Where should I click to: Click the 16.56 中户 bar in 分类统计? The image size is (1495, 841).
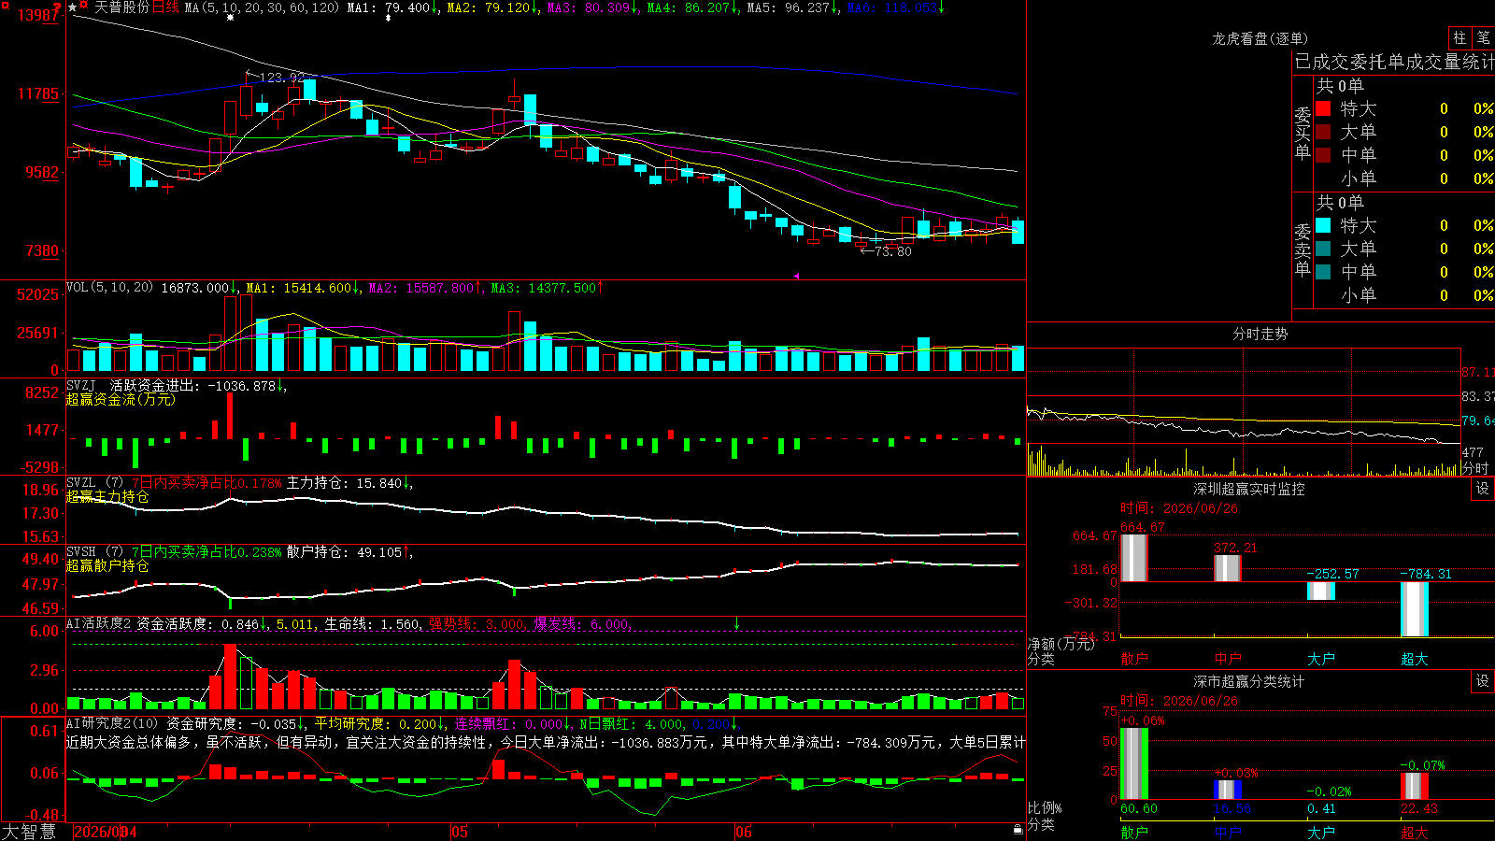coord(1228,790)
